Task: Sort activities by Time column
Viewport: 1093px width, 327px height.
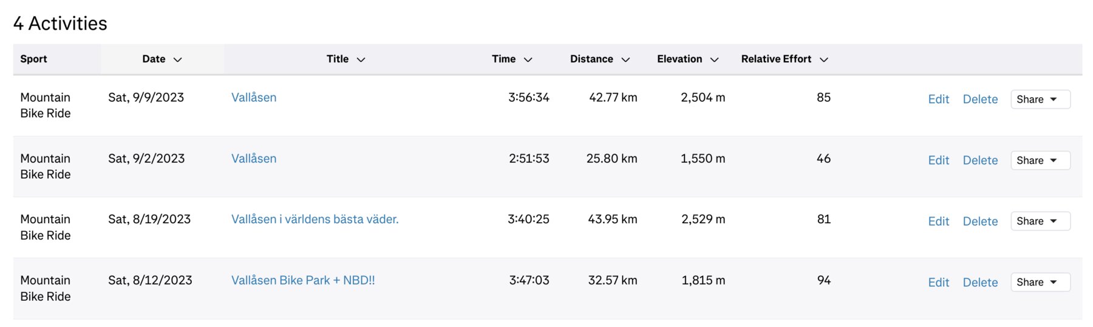Action: click(x=511, y=59)
